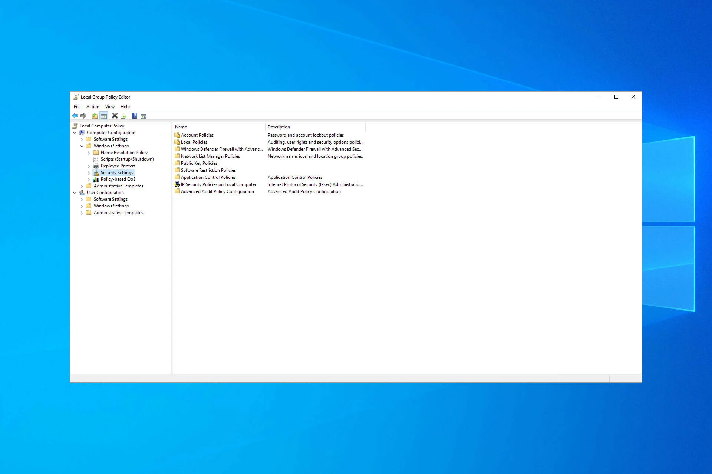
Task: Expand the Name Resolution Policy node
Action: pos(89,153)
